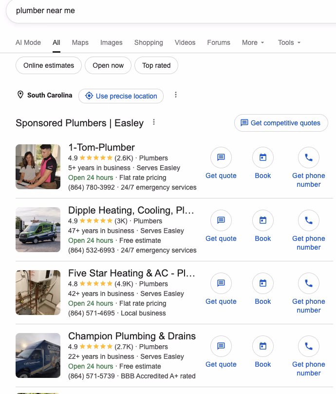The height and width of the screenshot is (394, 336).
Task: Toggle the Top rated filter chip
Action: (156, 65)
